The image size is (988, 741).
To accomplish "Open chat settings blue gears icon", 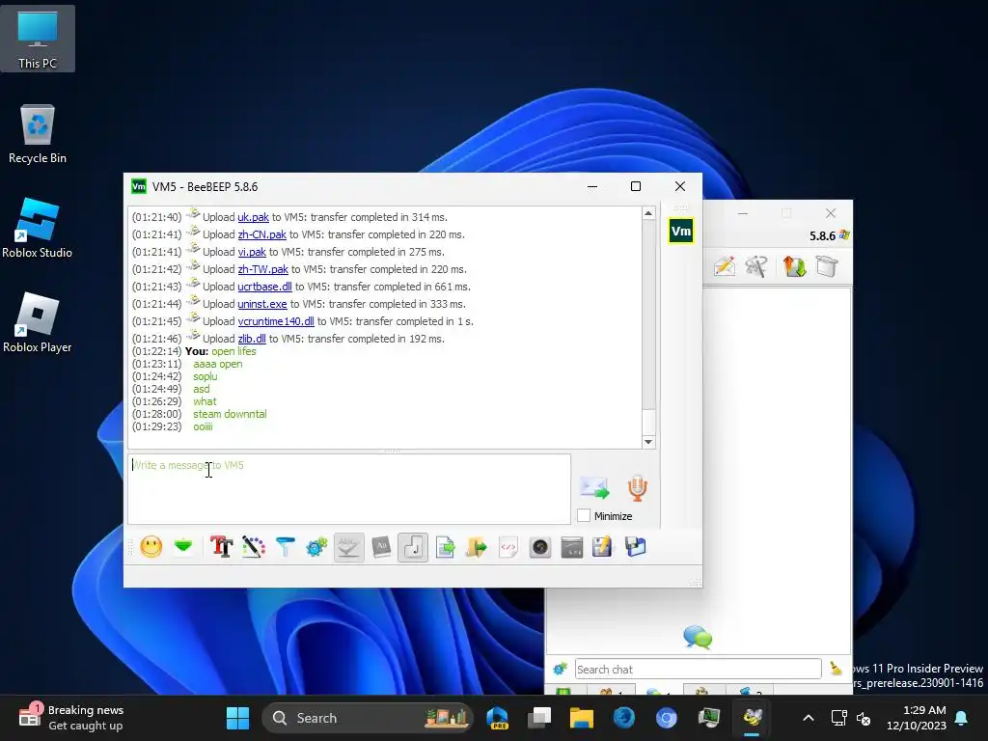I will [316, 546].
